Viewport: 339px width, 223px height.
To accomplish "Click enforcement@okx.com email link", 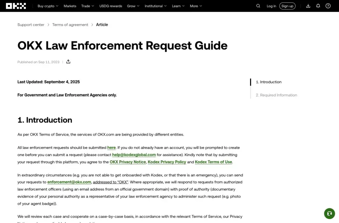I will coord(69,182).
